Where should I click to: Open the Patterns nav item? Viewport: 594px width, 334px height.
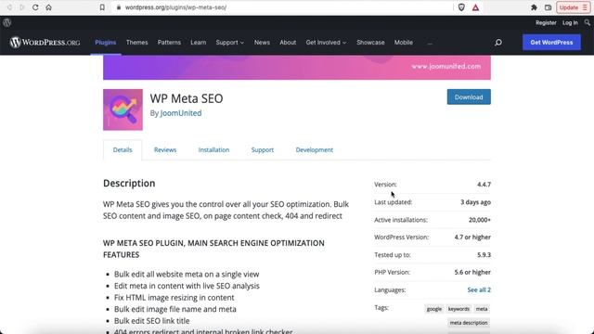coord(169,43)
